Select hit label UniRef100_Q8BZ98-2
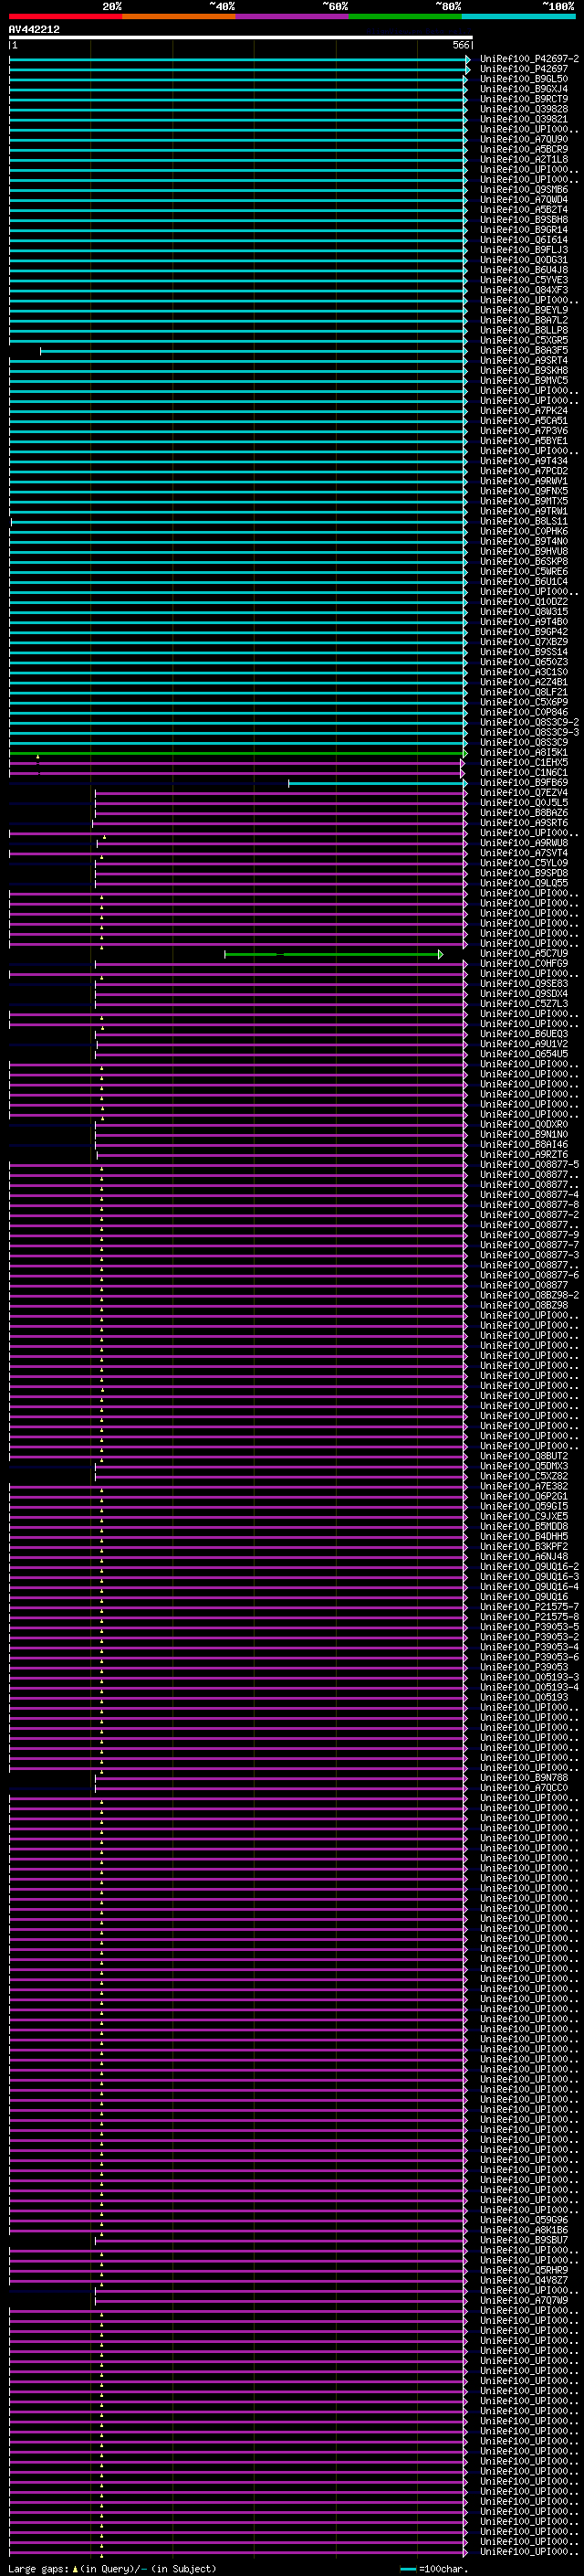 coord(529,1295)
